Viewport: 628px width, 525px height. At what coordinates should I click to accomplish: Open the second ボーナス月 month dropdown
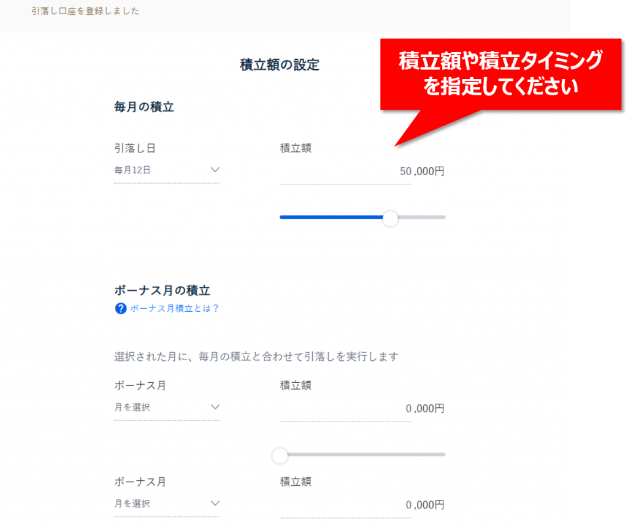pos(166,504)
